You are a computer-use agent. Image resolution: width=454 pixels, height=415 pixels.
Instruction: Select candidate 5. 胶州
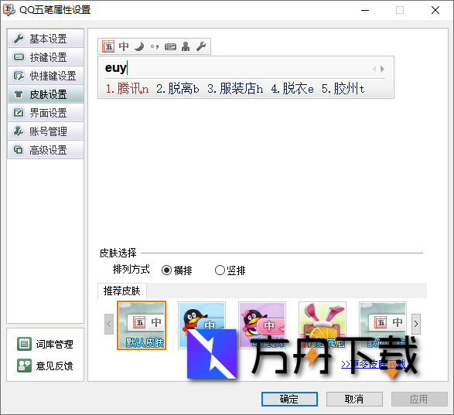click(x=343, y=88)
